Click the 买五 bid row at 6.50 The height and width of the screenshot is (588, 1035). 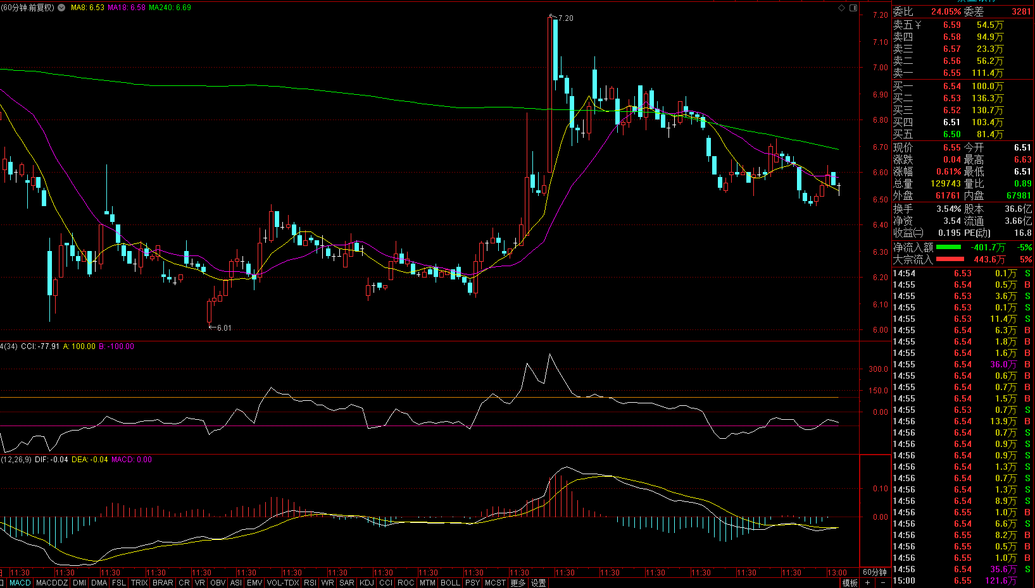(962, 134)
